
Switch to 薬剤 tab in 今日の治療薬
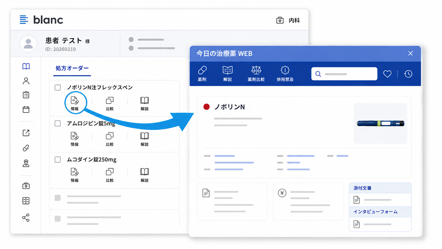(202, 74)
